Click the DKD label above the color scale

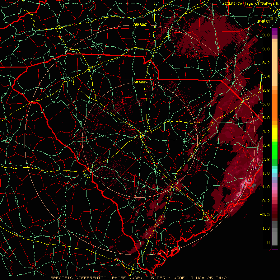click(x=273, y=19)
